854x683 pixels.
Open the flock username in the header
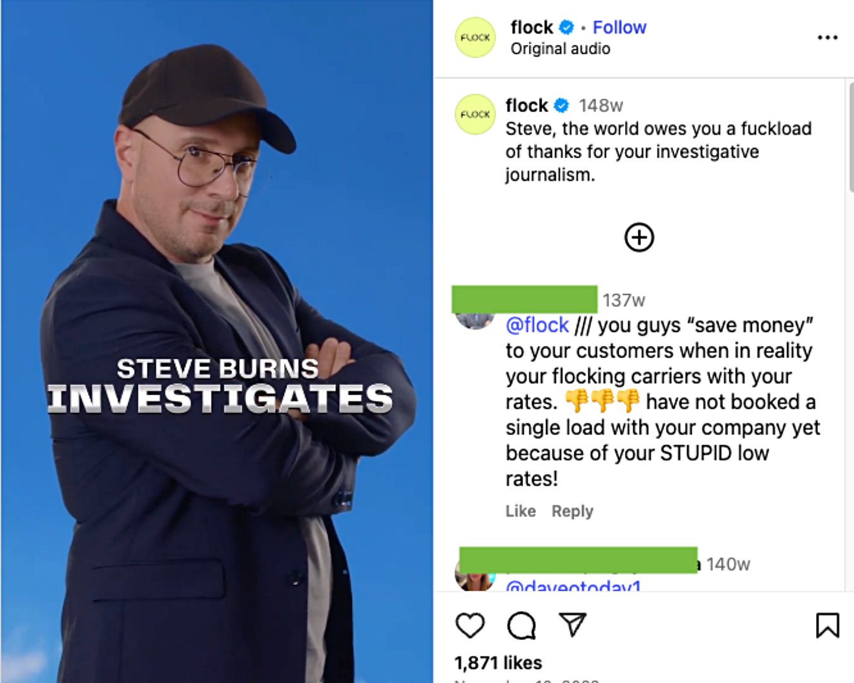coord(532,27)
